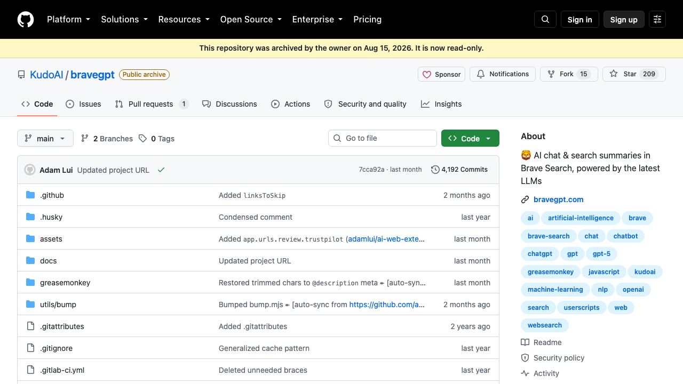The image size is (683, 384).
Task: Select the Code tab
Action: click(37, 104)
